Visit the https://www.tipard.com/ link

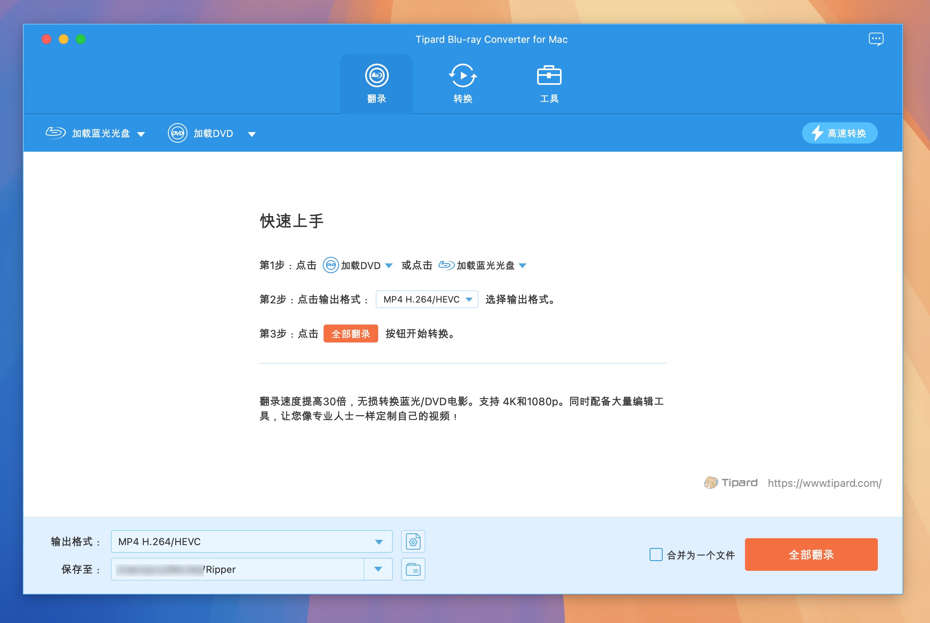tap(824, 483)
